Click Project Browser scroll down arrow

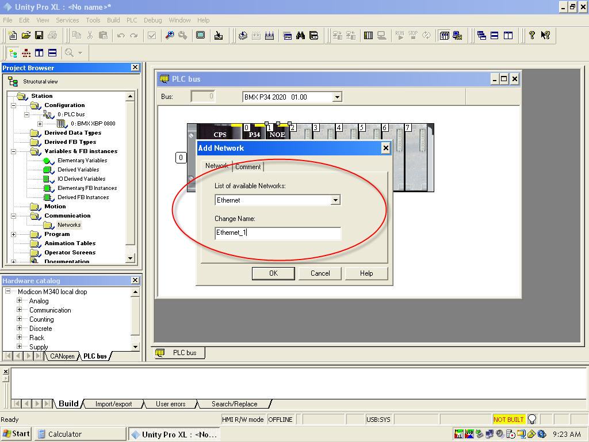(130, 258)
